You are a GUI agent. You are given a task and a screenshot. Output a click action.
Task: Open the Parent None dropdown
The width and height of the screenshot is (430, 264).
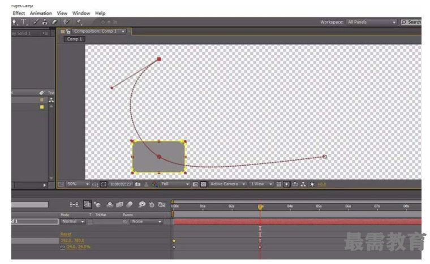147,222
